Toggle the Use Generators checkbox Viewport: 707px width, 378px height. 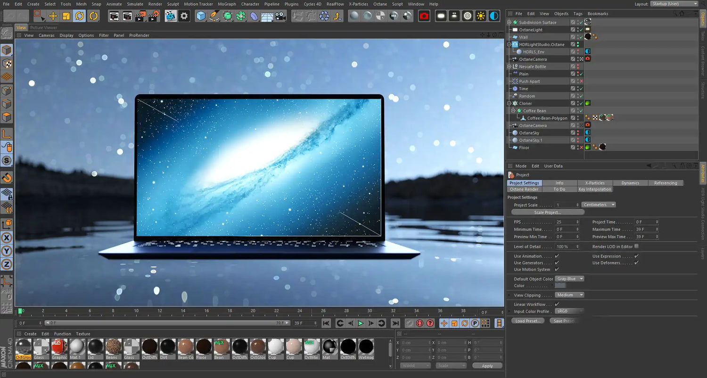tap(557, 263)
